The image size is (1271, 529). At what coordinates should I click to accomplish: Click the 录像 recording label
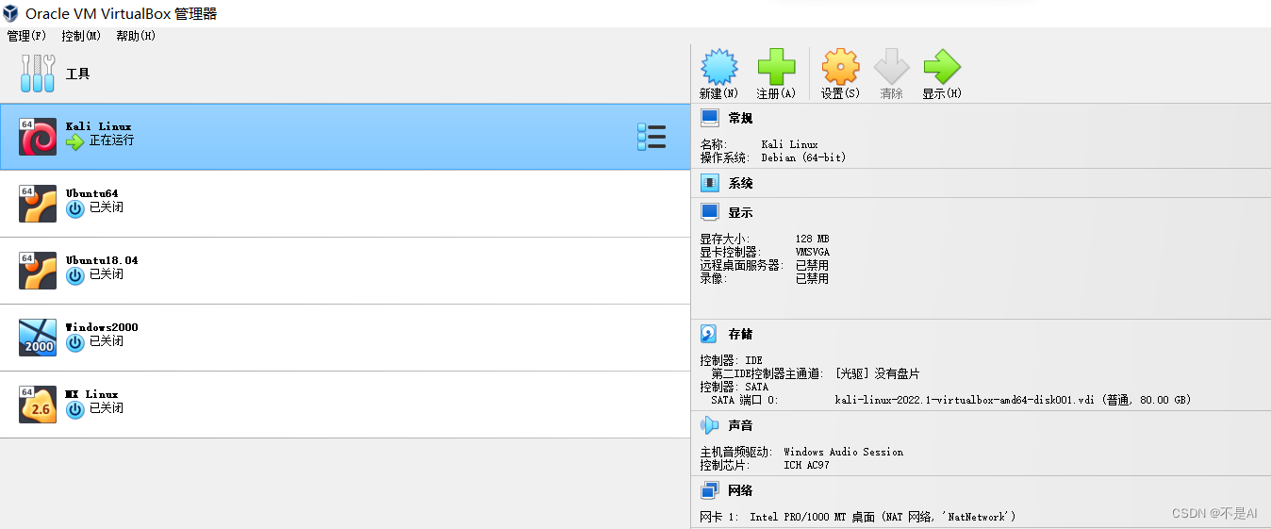tap(714, 279)
